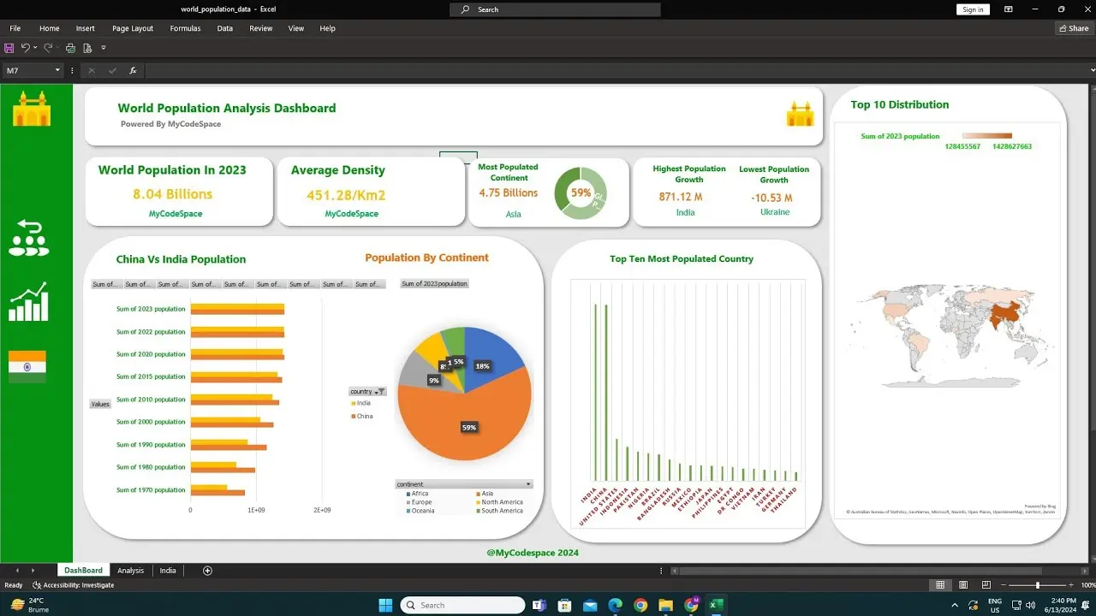Click the '451.28/Km2' average density value
The image size is (1096, 616).
coord(347,195)
